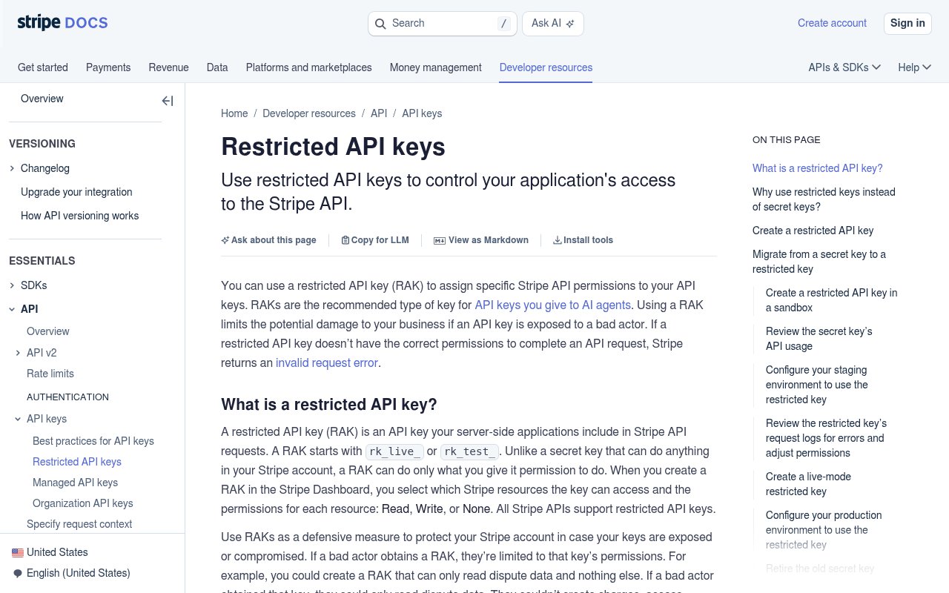
Task: Open the Help dropdown menu
Action: click(914, 67)
